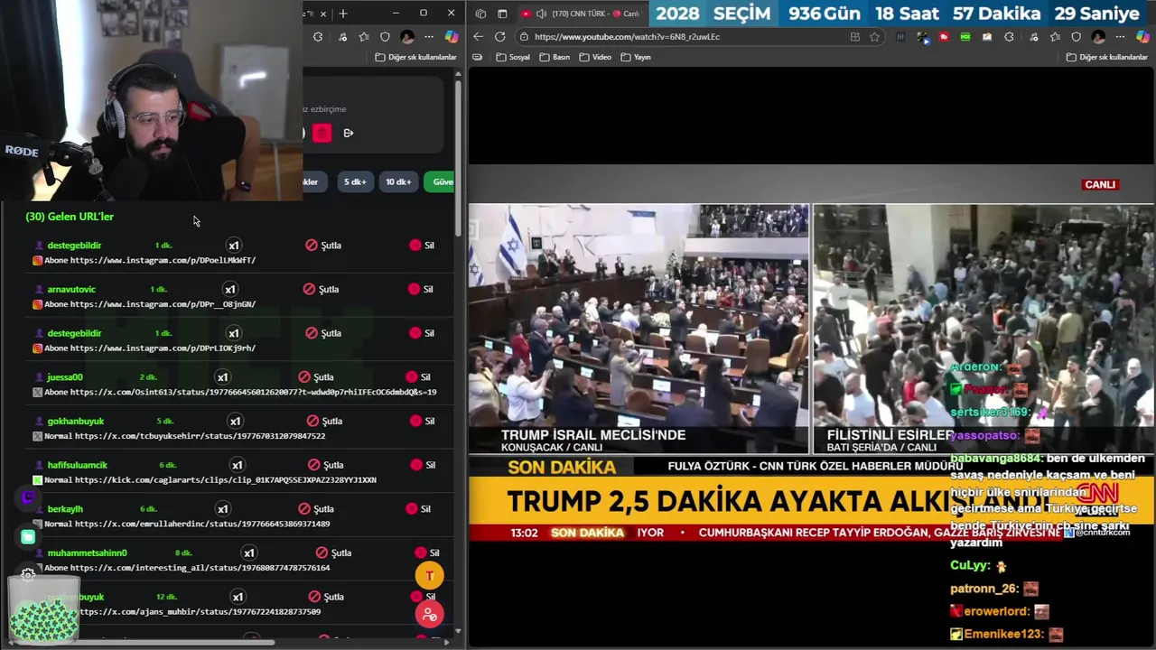Screen dimensions: 1156x650
Task: Ban muhammetsahinn0 using Şutla
Action: [333, 552]
